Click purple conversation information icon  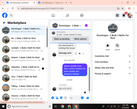pos(86,25)
